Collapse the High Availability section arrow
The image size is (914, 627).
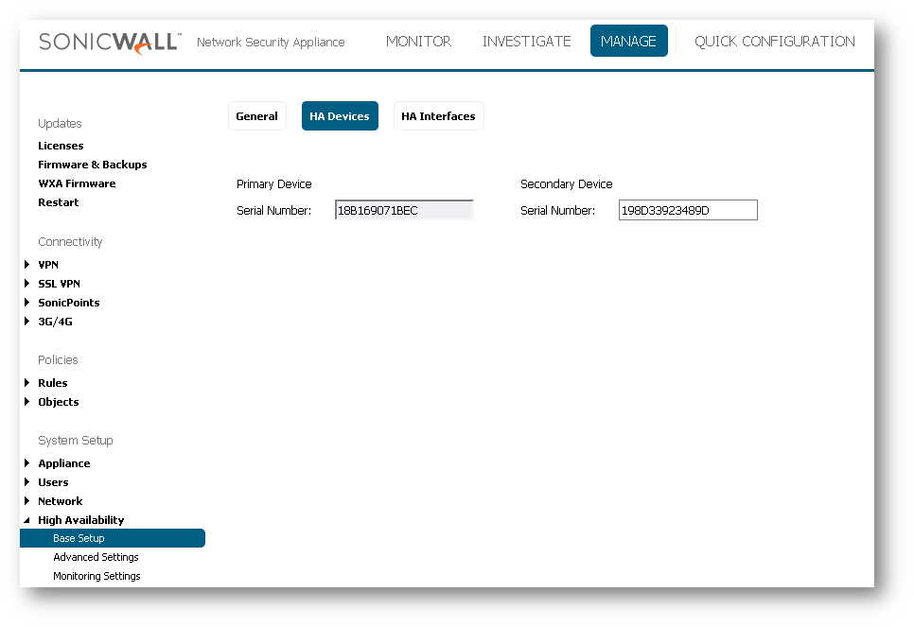coord(27,520)
